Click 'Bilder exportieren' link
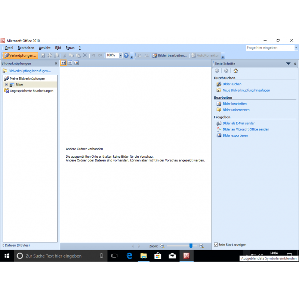The height and width of the screenshot is (299, 299). tap(235, 136)
